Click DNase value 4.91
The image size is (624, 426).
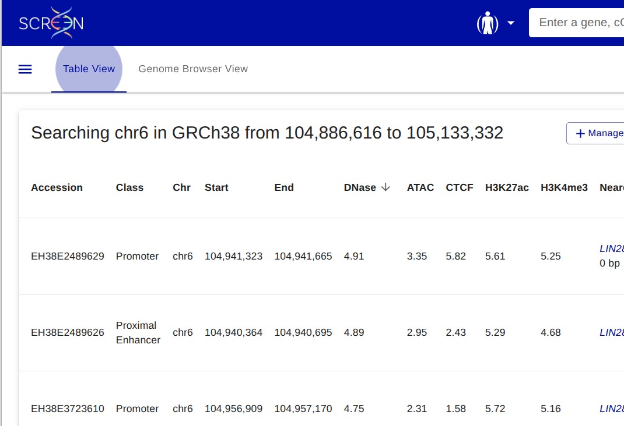pyautogui.click(x=354, y=256)
